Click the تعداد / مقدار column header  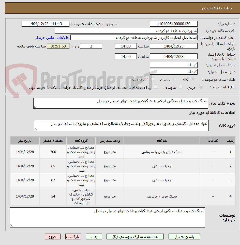(53, 141)
